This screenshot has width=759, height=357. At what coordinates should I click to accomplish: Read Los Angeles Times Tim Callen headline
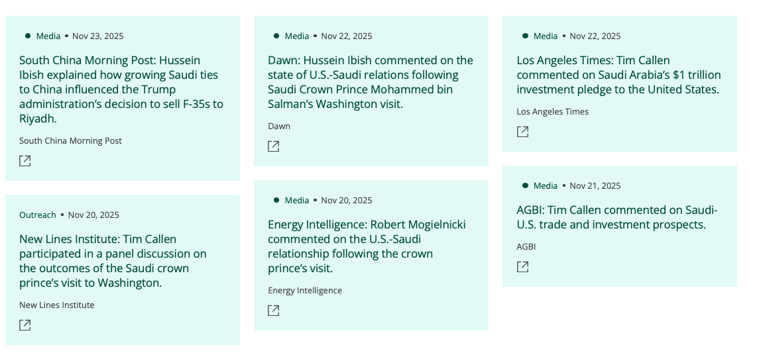click(618, 75)
